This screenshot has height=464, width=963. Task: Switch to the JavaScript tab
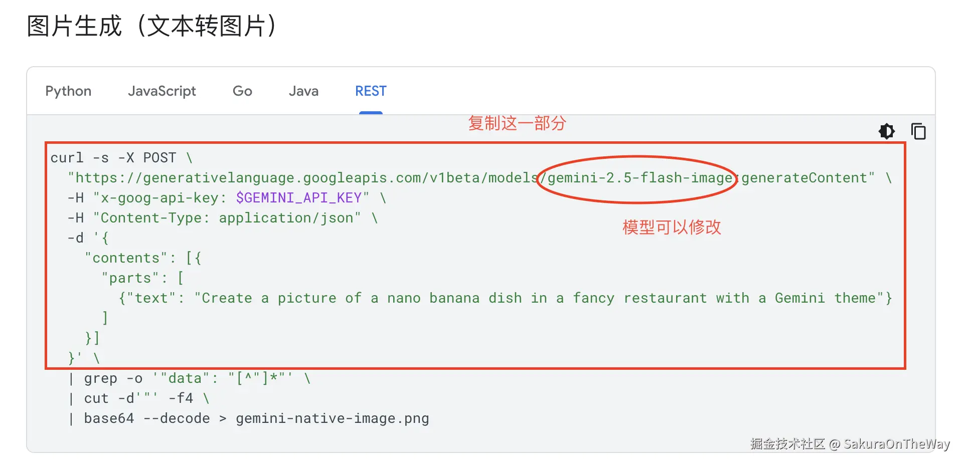(162, 91)
